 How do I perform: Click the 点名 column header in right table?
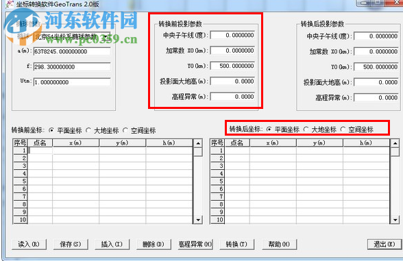237,142
